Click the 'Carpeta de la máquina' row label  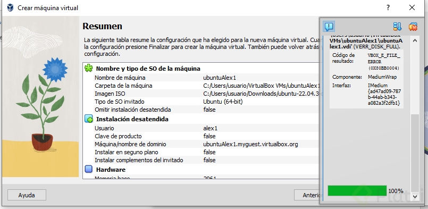click(x=123, y=86)
